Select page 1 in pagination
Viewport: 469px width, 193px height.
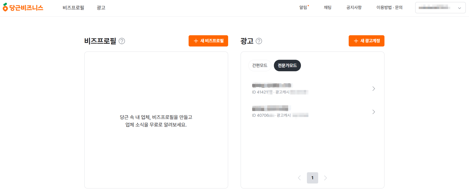tap(312, 178)
